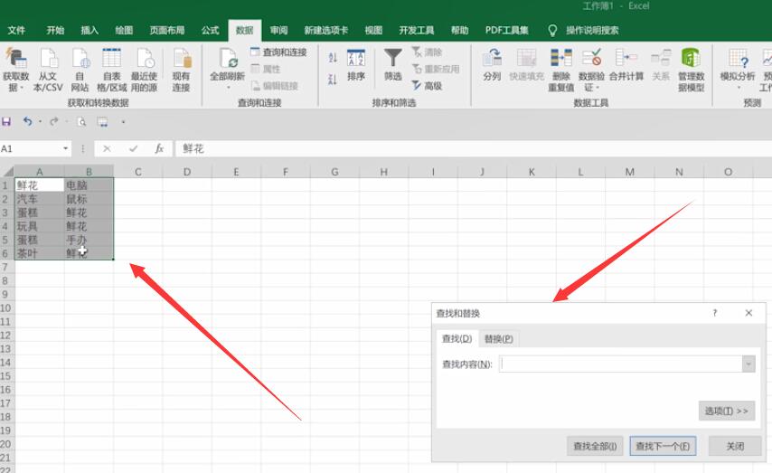Image resolution: width=772 pixels, height=473 pixels.
Task: Open the Name Box dropdown arrow
Action: click(x=66, y=148)
